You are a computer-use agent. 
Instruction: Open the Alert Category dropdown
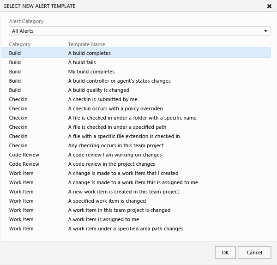(139, 31)
